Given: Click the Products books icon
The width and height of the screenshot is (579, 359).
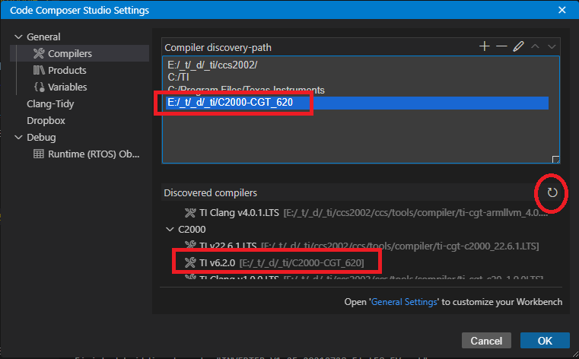Looking at the screenshot, I should click(x=39, y=70).
